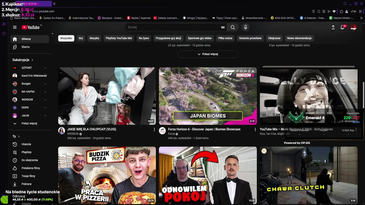Open the AI Detector bookmark
The width and height of the screenshot is (365, 205).
tap(313, 18)
